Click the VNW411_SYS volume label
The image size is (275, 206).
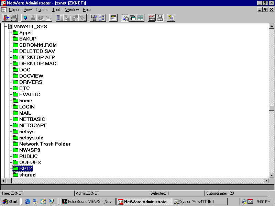(x=30, y=26)
